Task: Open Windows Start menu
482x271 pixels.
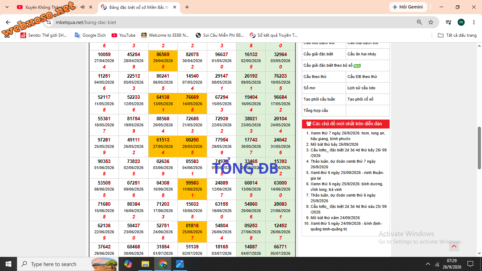Action: [x=8, y=264]
